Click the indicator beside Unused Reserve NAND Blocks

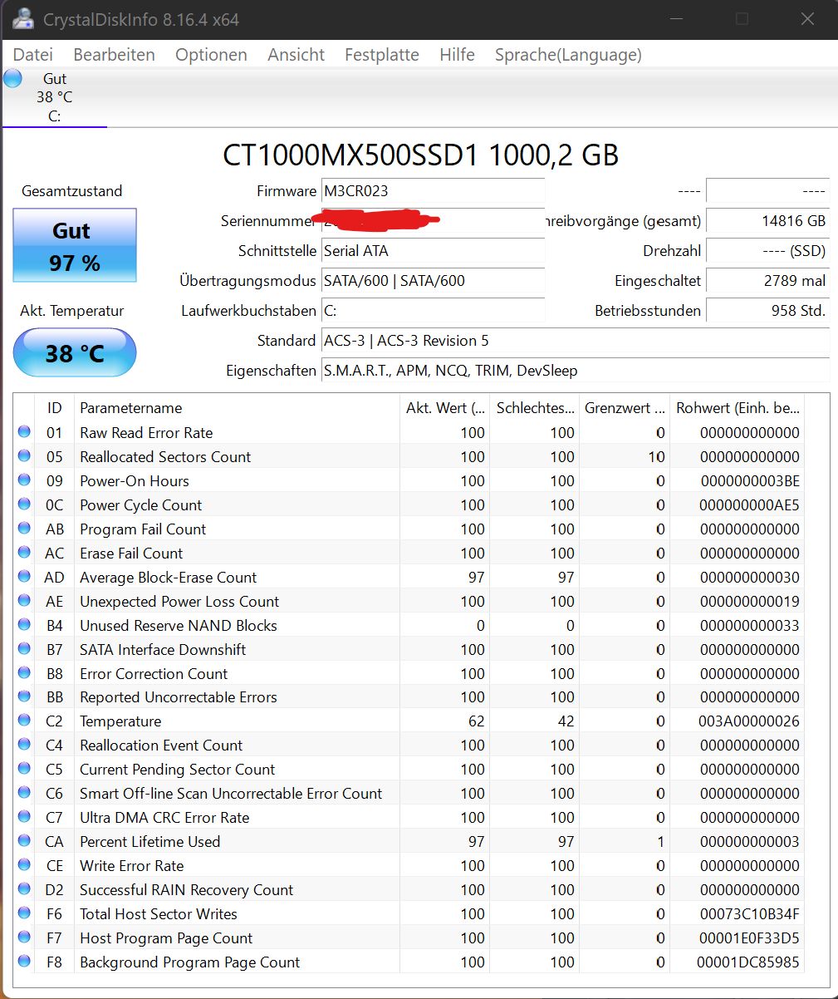24,624
